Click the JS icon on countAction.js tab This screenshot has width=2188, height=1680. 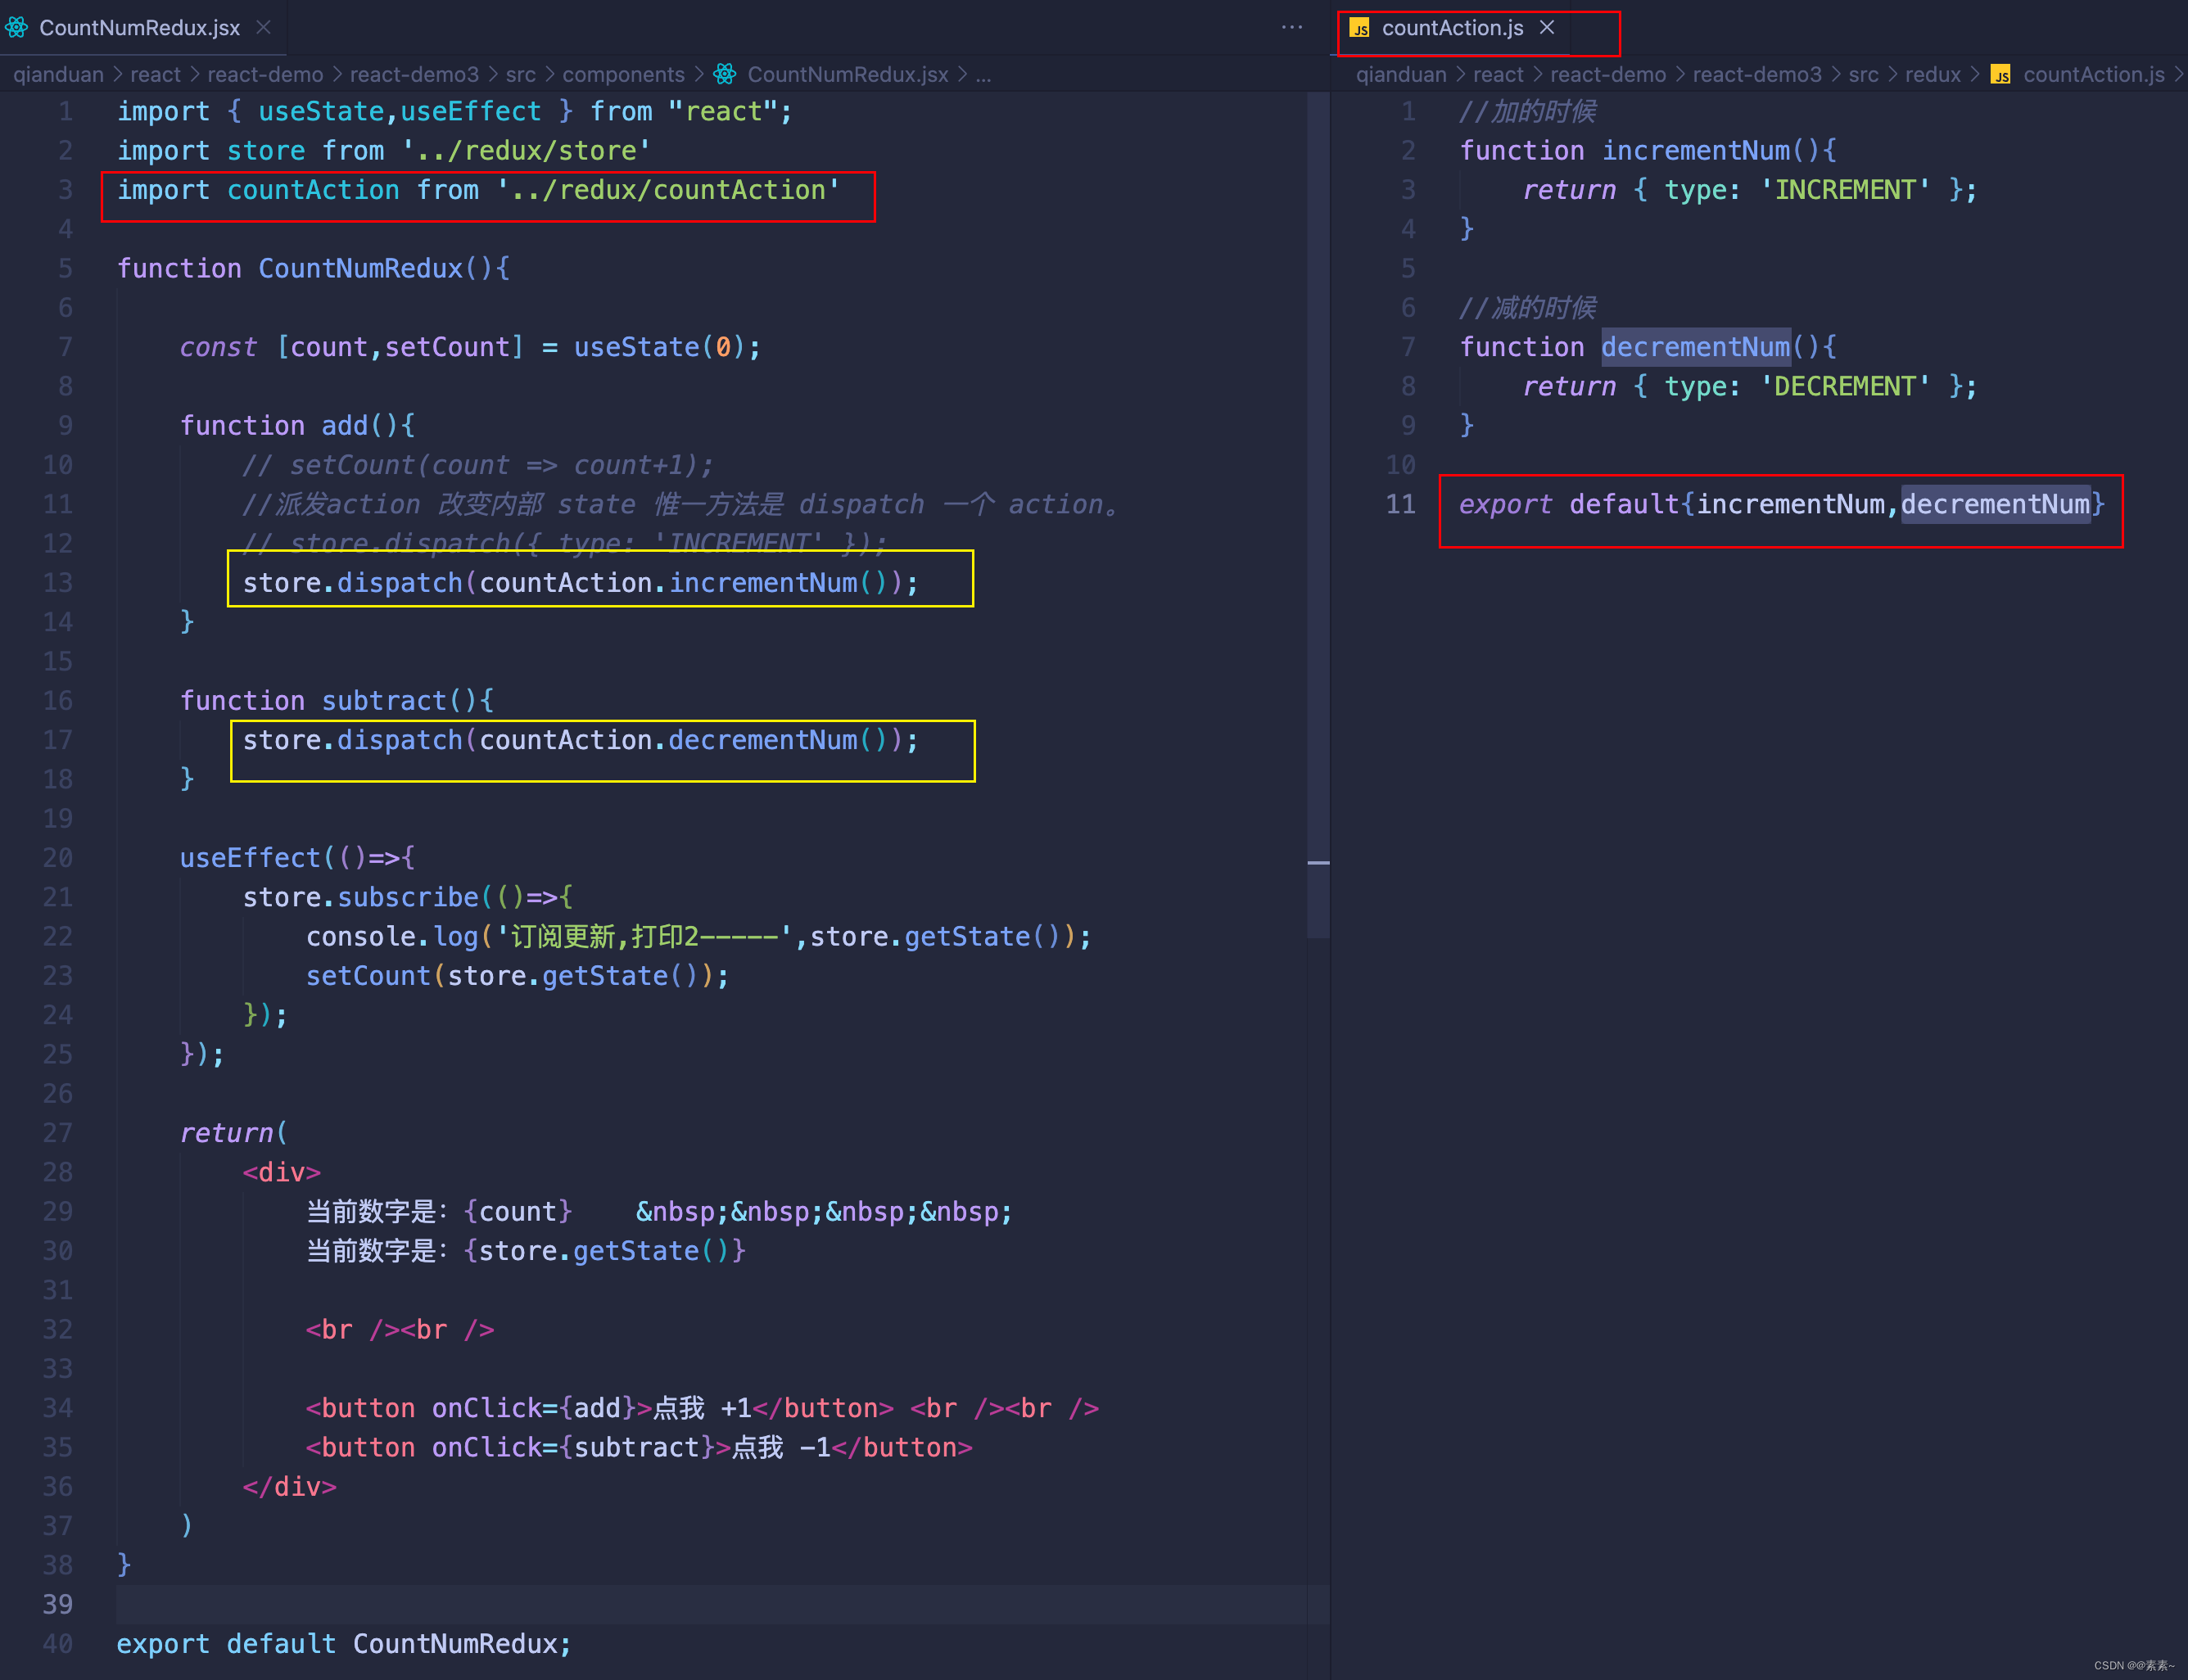tap(1360, 28)
